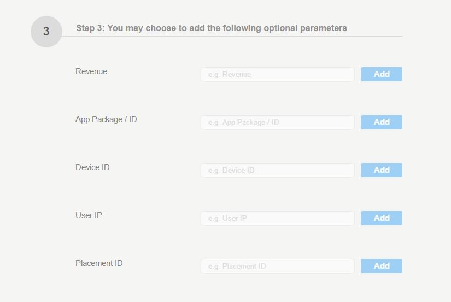Screen dimensions: 451x302
Task: Focus the Placement ID input box
Action: 278,266
